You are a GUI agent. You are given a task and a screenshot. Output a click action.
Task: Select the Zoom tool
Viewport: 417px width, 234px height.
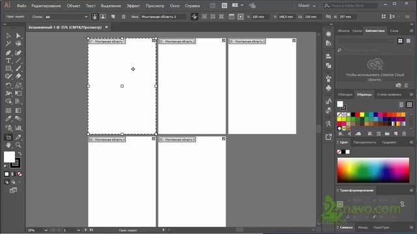click(x=18, y=145)
